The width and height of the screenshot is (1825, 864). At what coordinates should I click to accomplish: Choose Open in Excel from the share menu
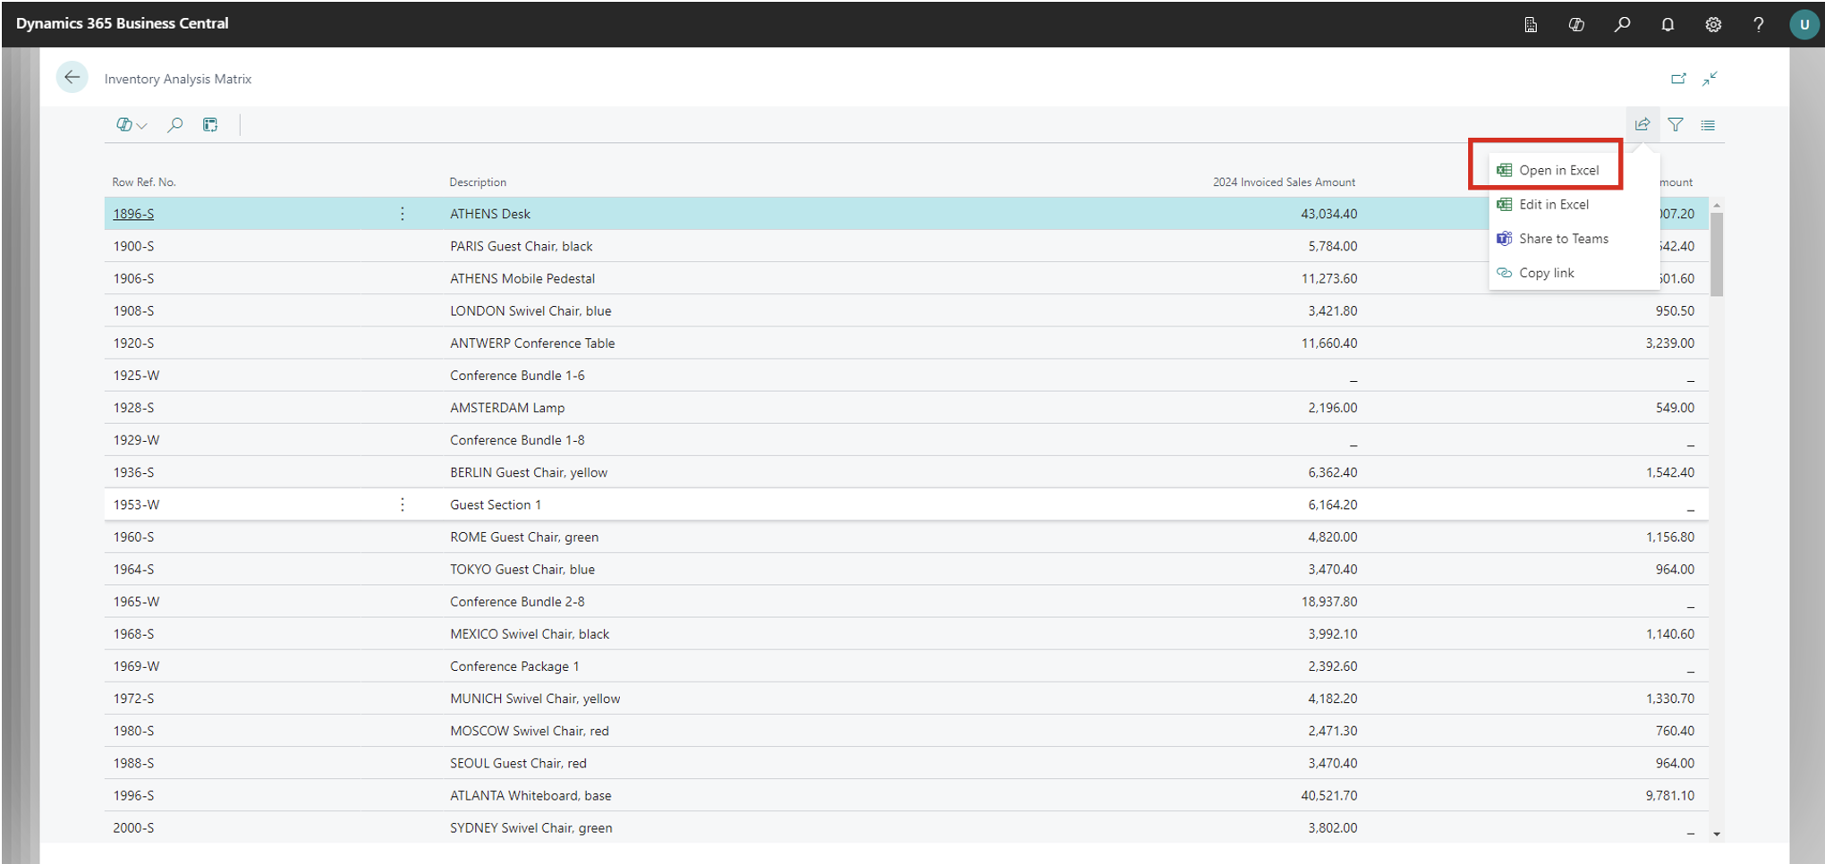[x=1558, y=170]
